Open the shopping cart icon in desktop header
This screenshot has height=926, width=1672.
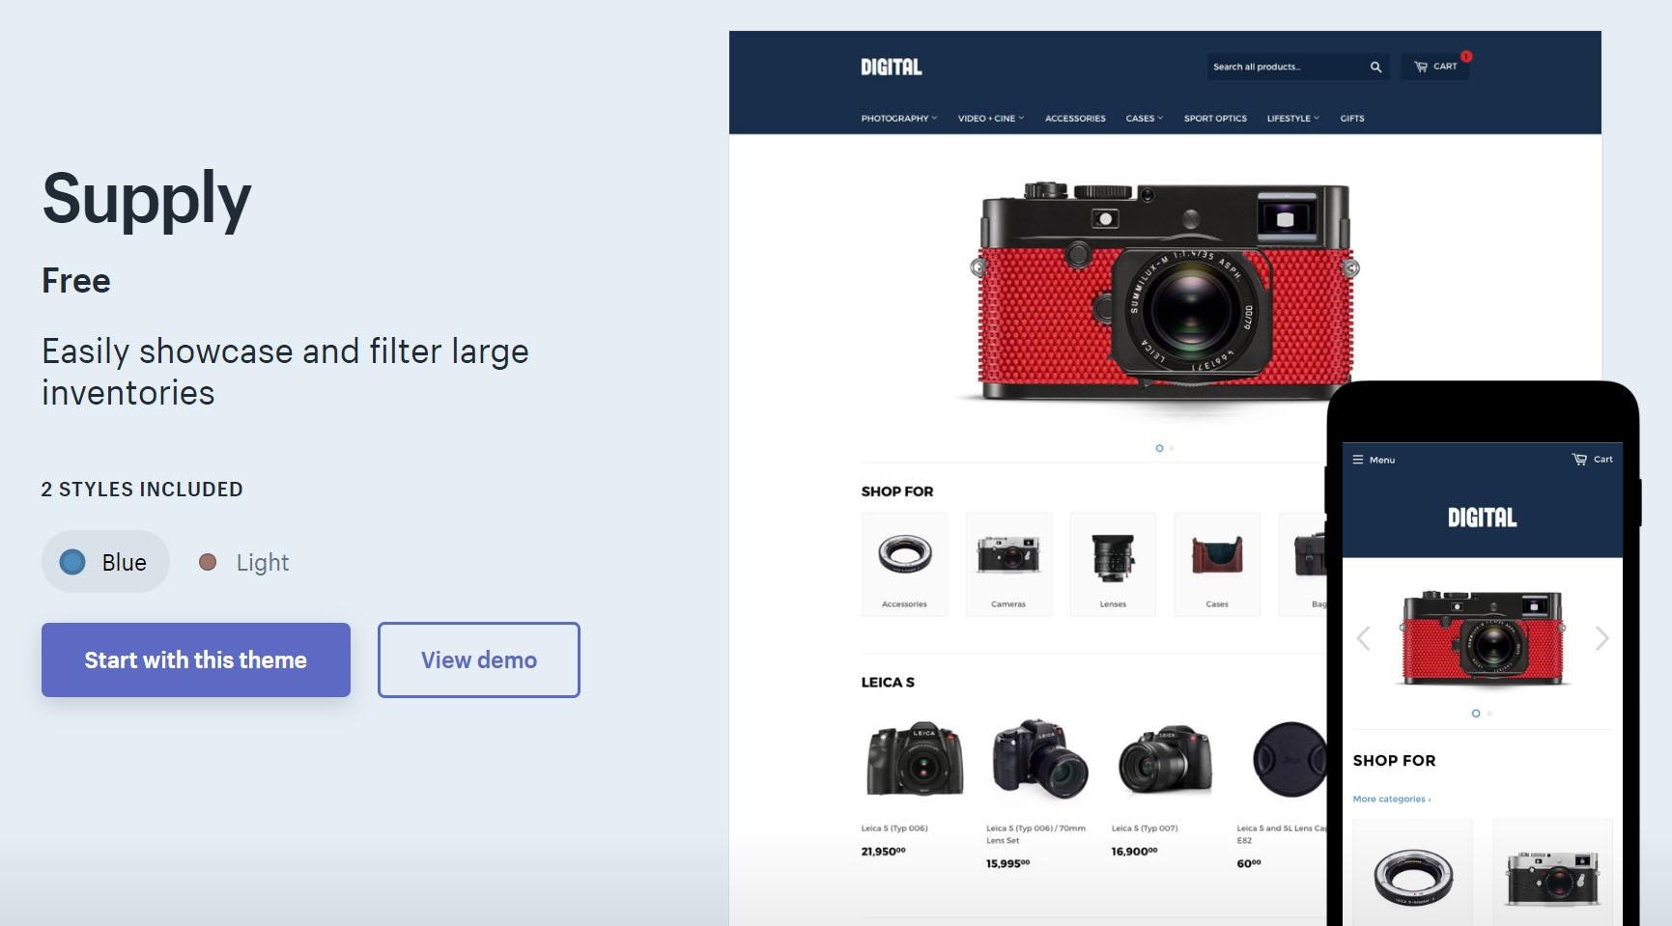coord(1420,67)
